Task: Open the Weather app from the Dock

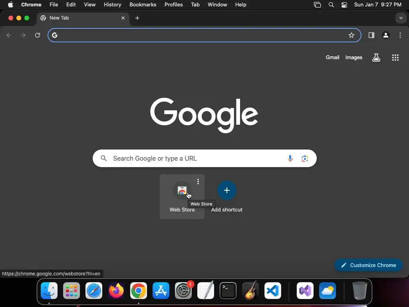Action: click(328, 291)
